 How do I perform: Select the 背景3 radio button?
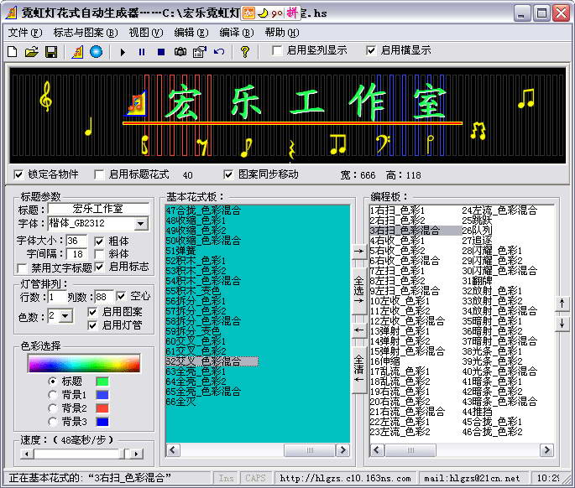(x=53, y=422)
